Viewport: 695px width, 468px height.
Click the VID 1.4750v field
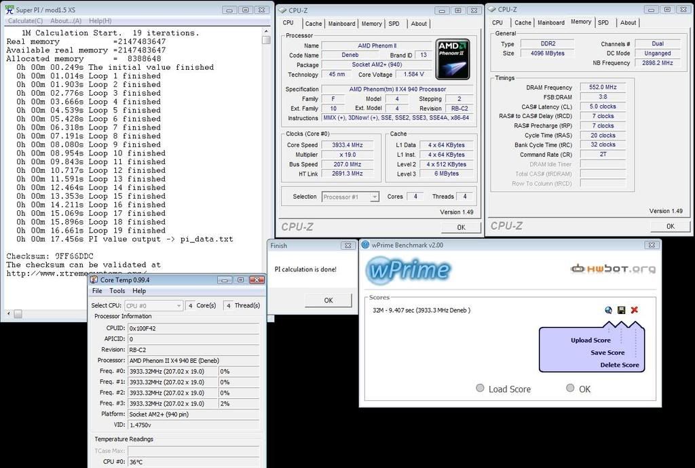(193, 425)
